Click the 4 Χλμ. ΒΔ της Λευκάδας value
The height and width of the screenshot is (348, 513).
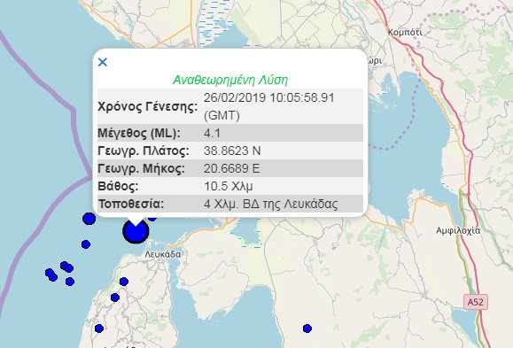270,204
